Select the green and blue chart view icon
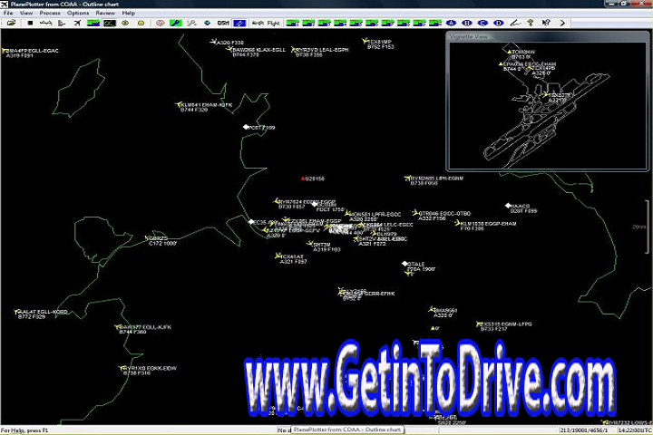 click(x=93, y=23)
